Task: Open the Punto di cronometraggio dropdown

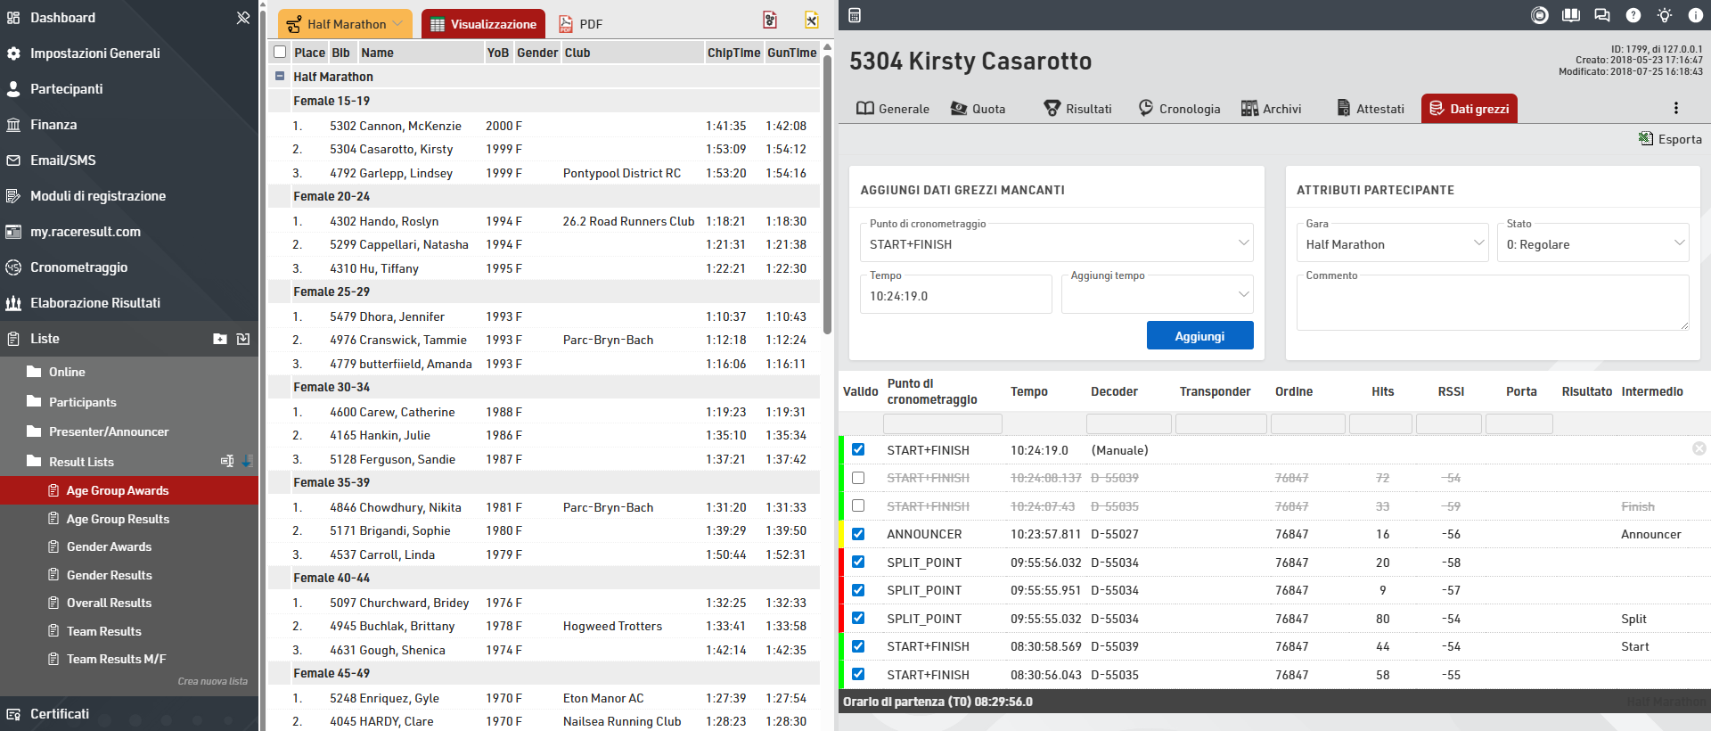Action: click(1055, 243)
